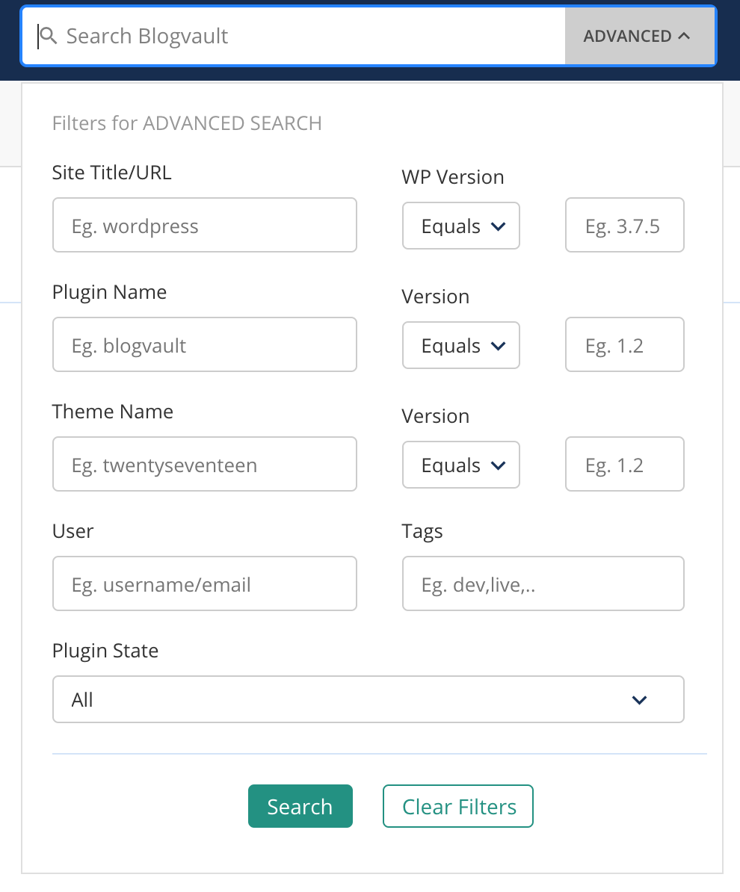Click the Plugin State label

[105, 650]
